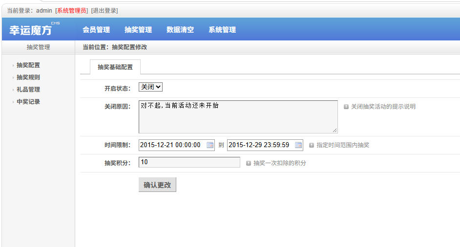Screen dimensions: 460x247
Task: Click the 抽奖积分 input showing 10
Action: point(189,162)
